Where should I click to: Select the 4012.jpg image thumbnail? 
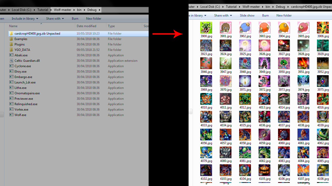pyautogui.click(x=245, y=99)
